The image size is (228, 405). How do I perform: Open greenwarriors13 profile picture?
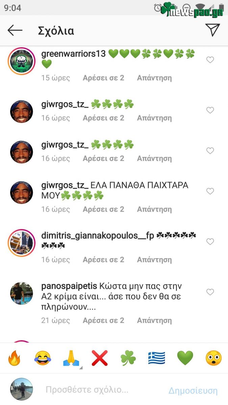22,61
